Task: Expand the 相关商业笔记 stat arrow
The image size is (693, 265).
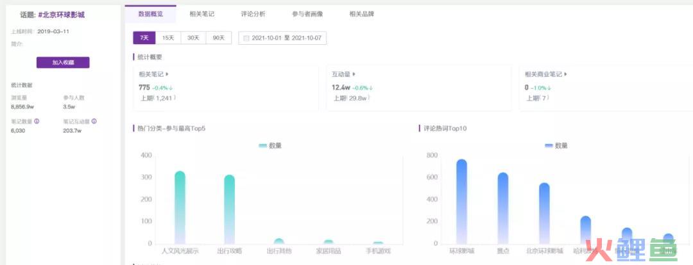Action: (x=566, y=74)
